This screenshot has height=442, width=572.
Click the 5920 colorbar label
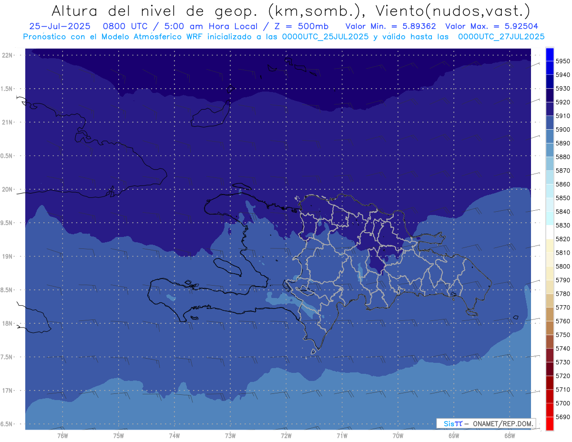coord(563,102)
